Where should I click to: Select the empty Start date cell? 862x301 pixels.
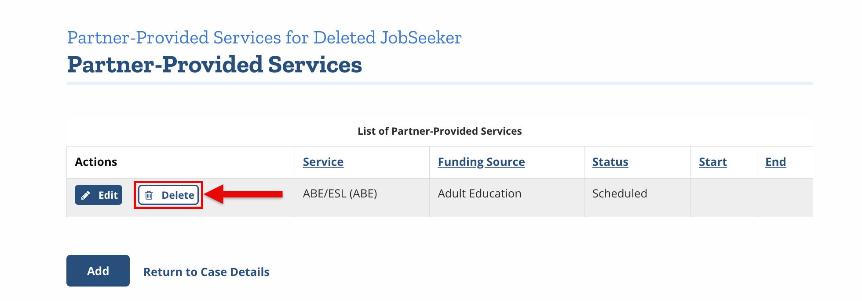pyautogui.click(x=724, y=197)
